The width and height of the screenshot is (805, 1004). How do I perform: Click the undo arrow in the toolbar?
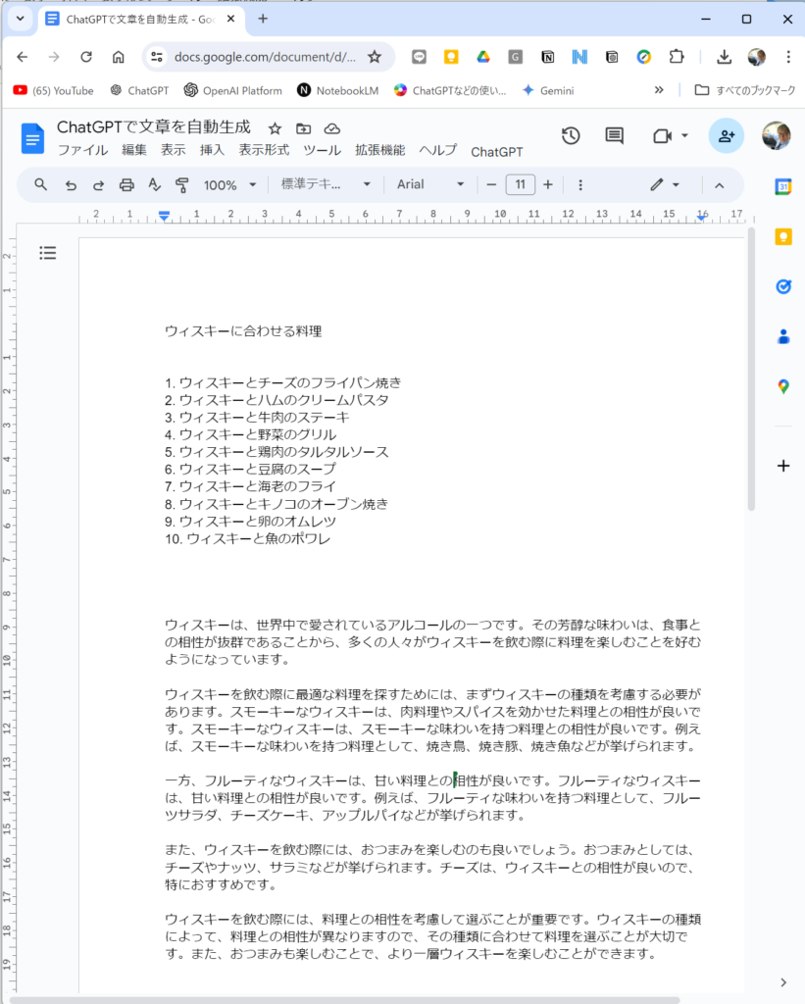[x=71, y=184]
